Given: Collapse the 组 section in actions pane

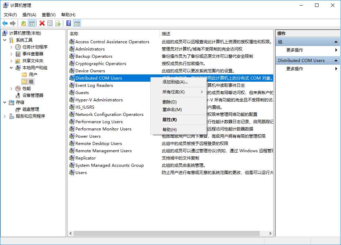Looking at the screenshot, I should 336,42.
